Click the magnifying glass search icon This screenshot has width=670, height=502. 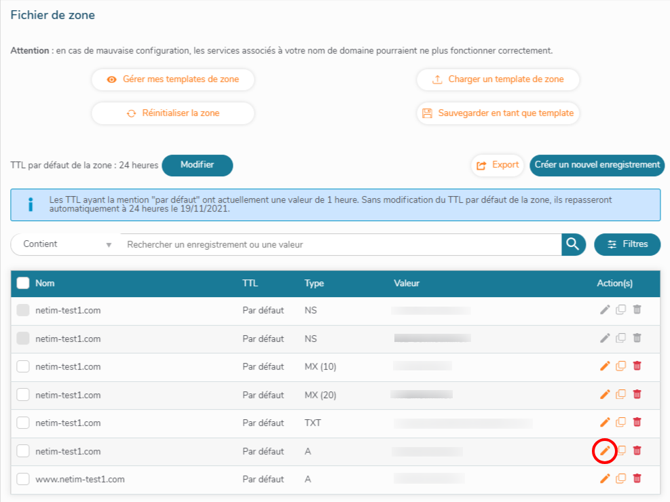pyautogui.click(x=573, y=244)
